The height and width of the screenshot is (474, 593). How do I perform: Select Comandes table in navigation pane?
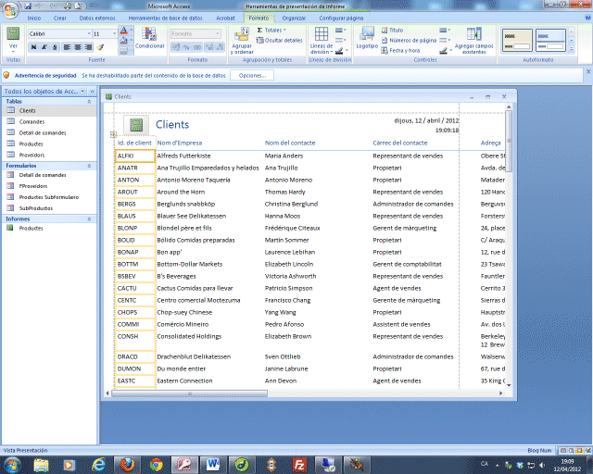click(x=49, y=121)
